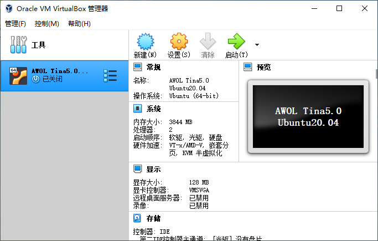Click the VirtualBox title bar logo icon
Image resolution: width=378 pixels, height=241 pixels.
[x=8, y=8]
